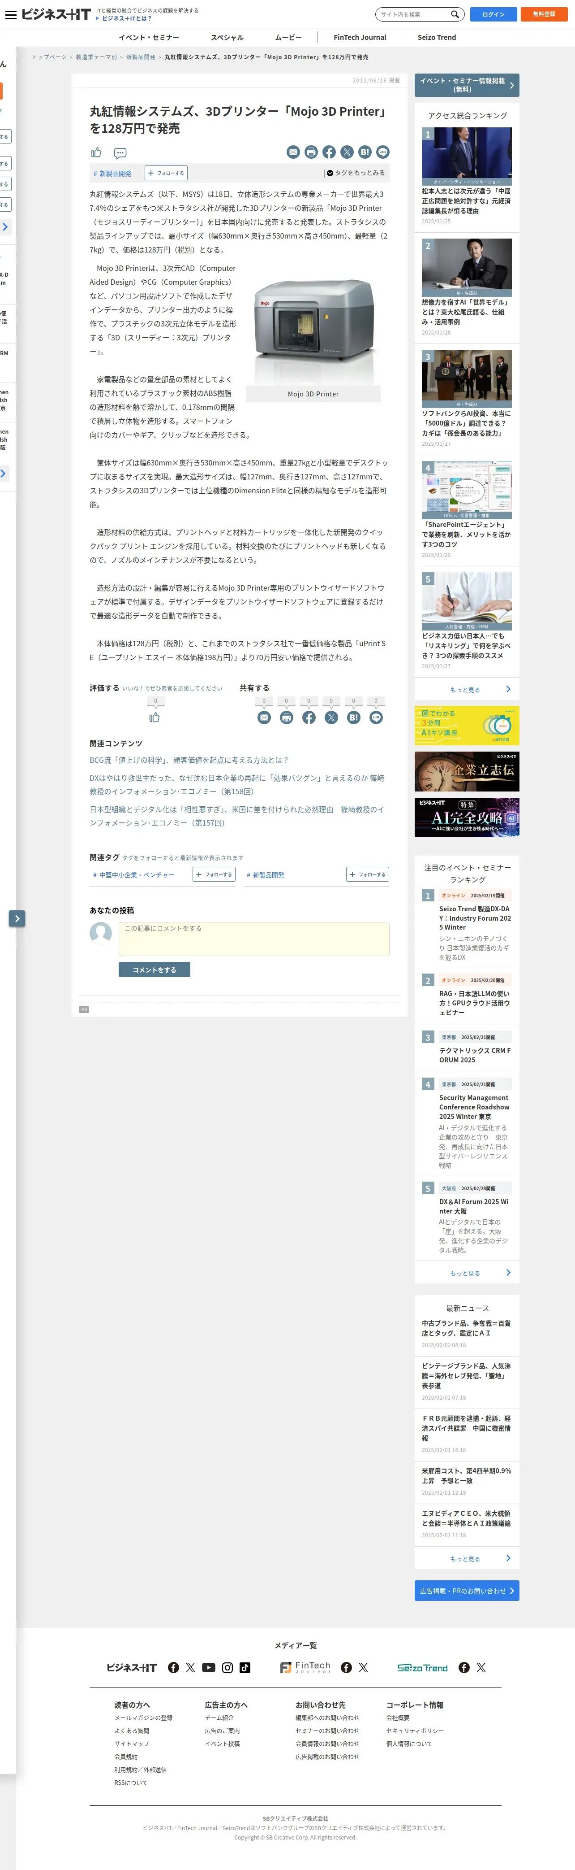This screenshot has height=1870, width=575.
Task: Click # 新製品開発 tag link under 関連タグ
Action: (x=266, y=875)
